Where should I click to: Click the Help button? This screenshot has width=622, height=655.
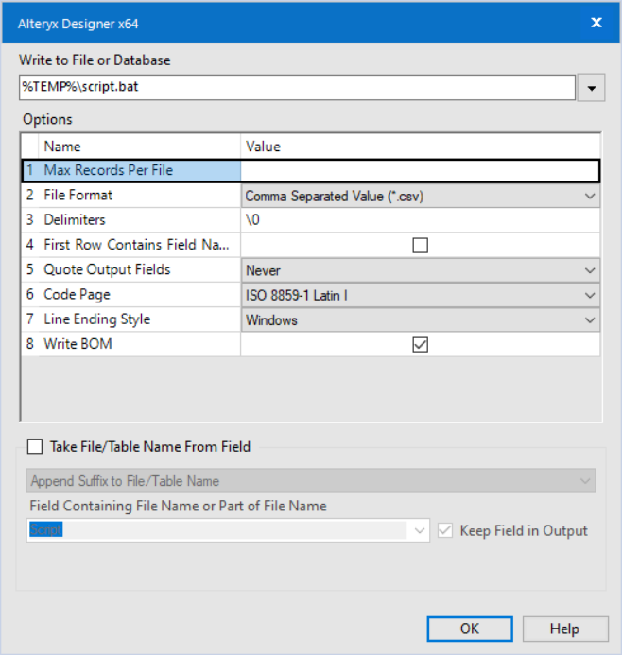pyautogui.click(x=564, y=629)
